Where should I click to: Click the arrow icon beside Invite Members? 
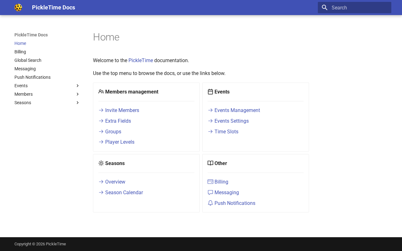tap(101, 110)
